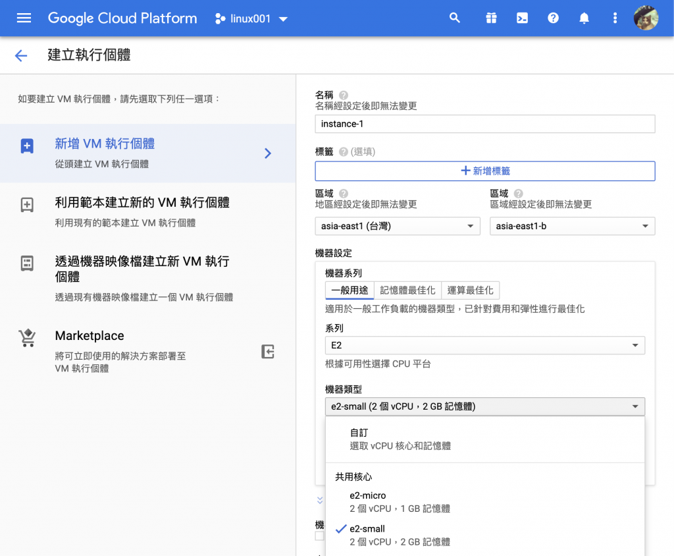Click Marketplace external link icon
The height and width of the screenshot is (556, 674).
[x=268, y=352]
